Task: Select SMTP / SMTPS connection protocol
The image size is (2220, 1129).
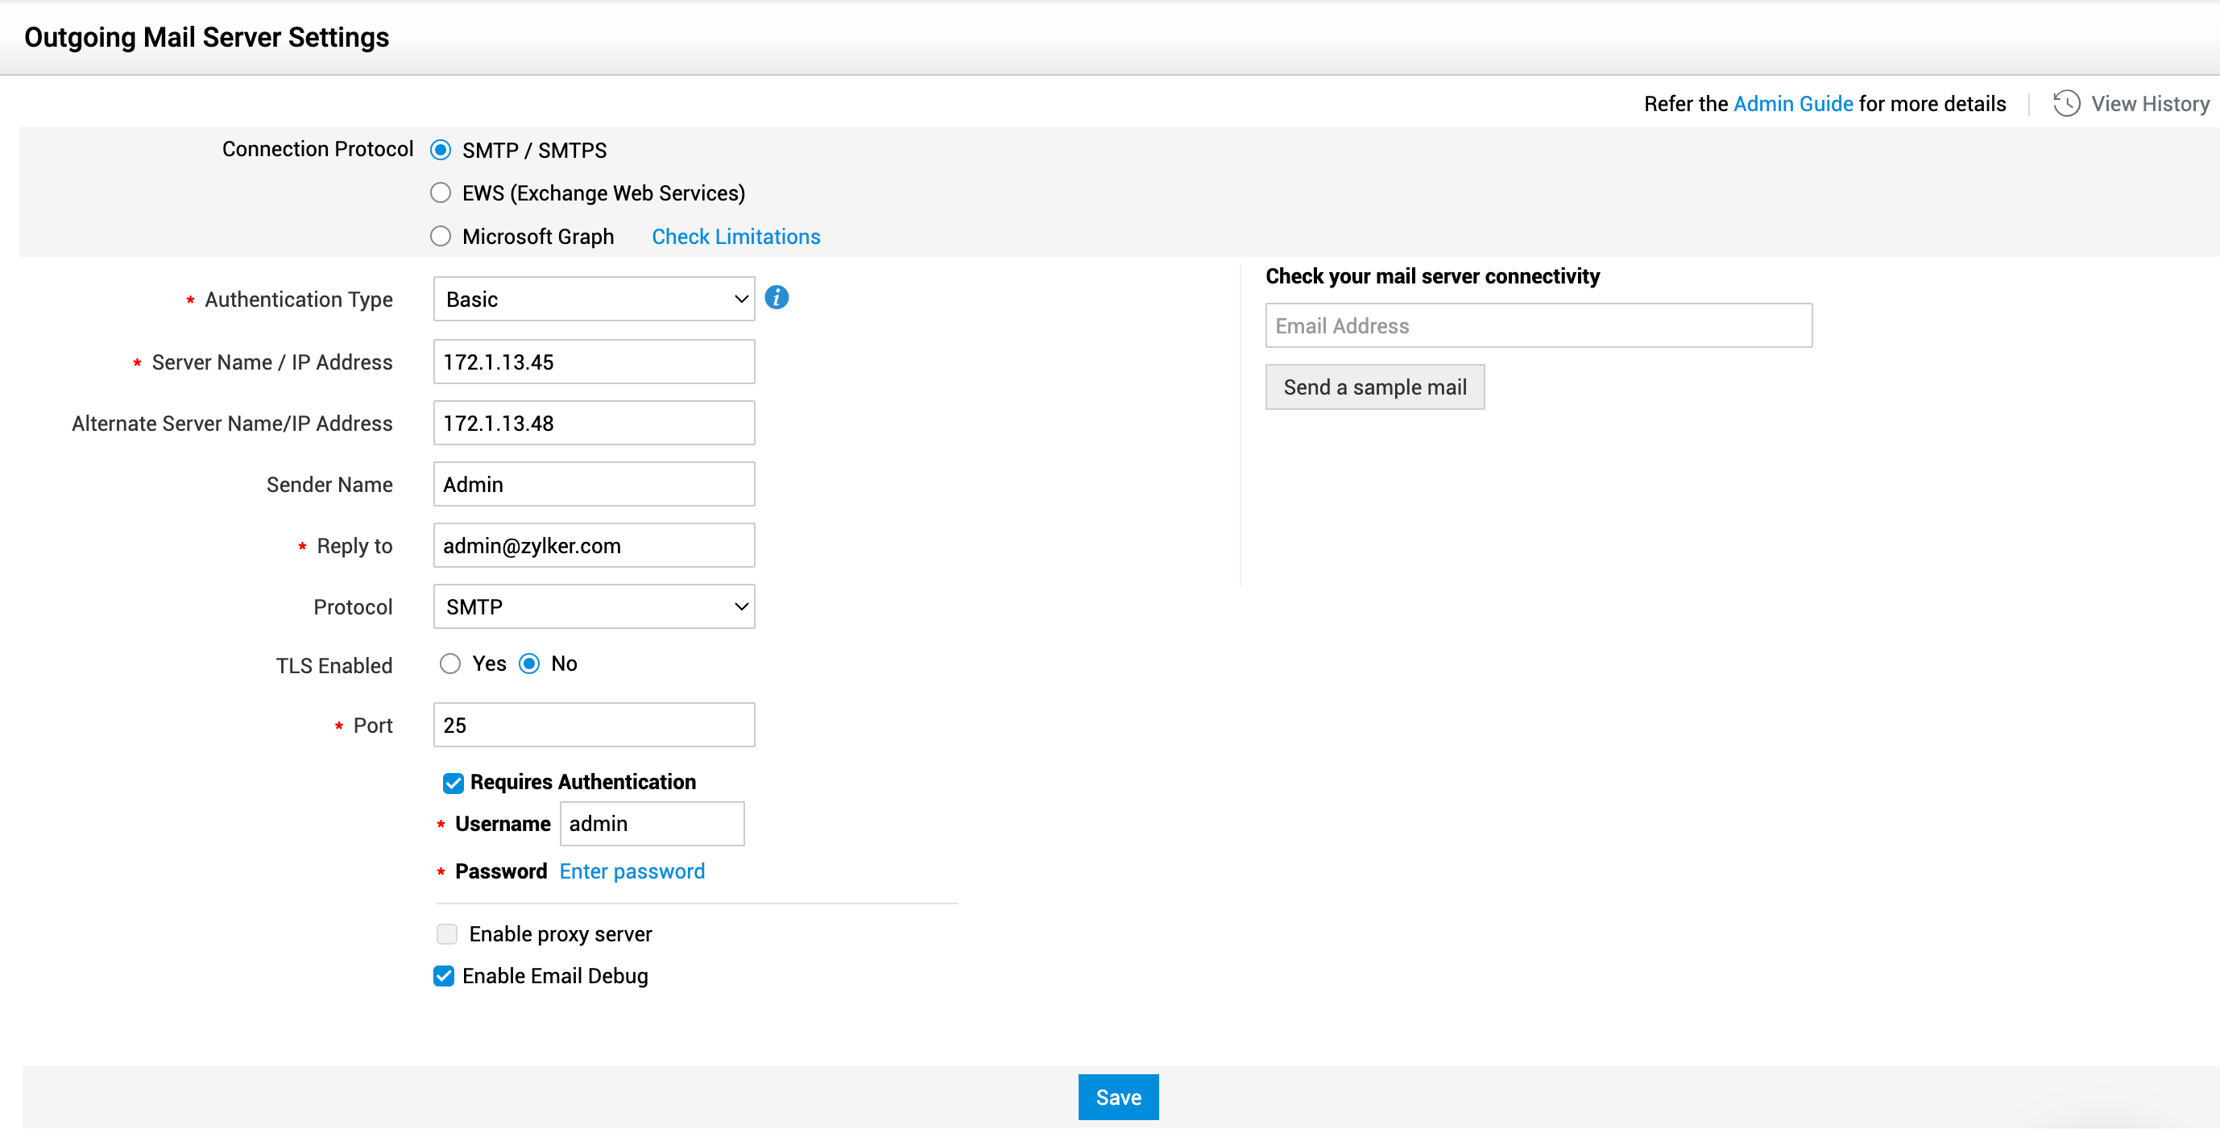Action: coord(441,150)
